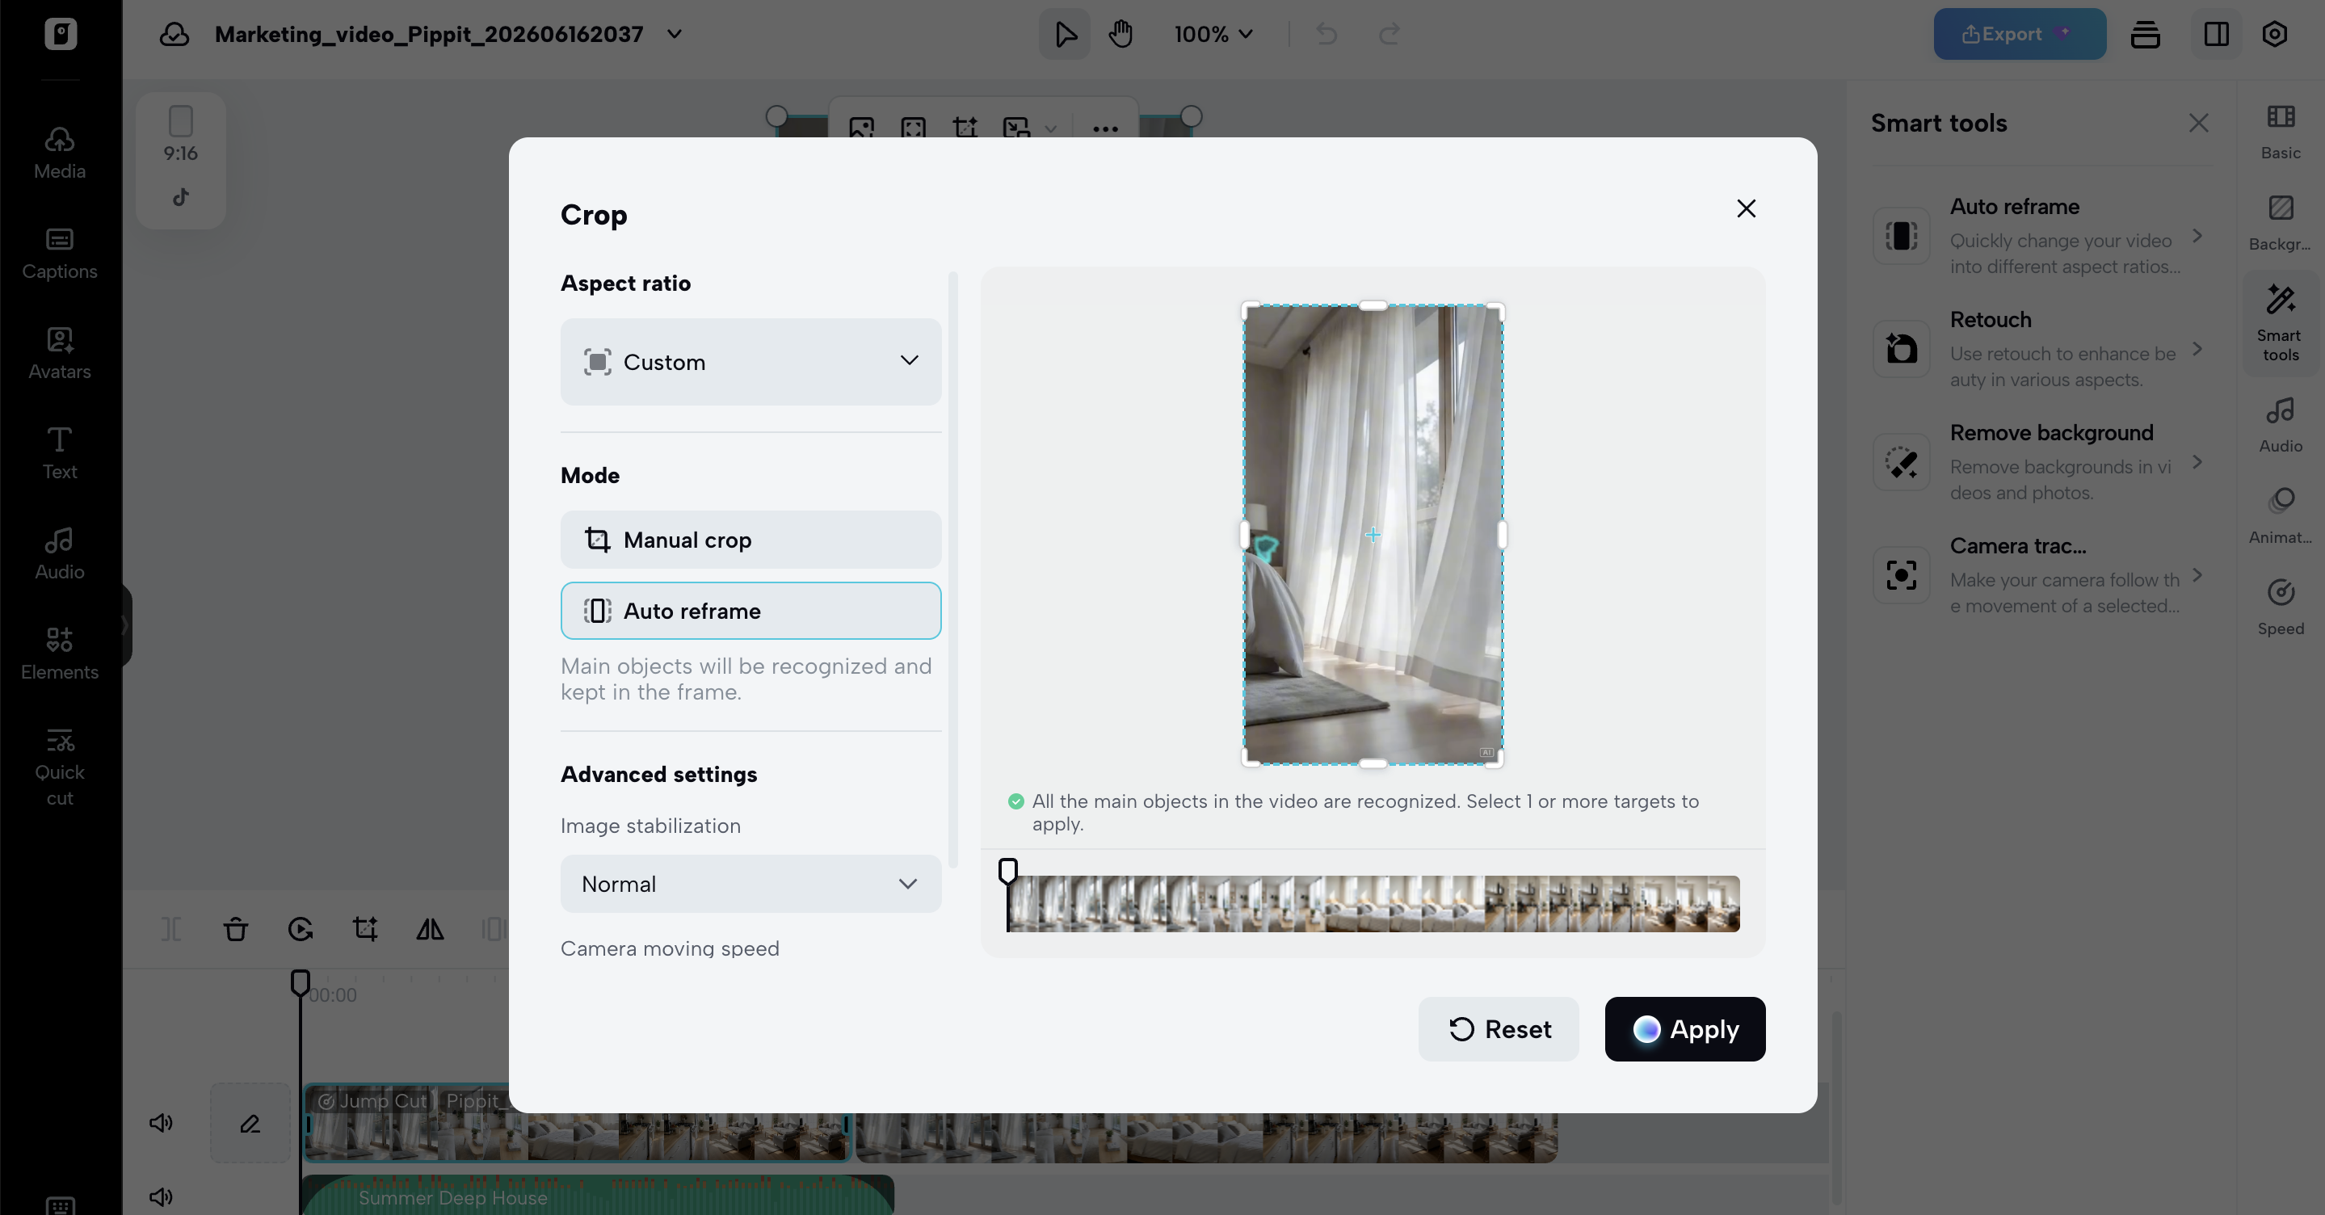Open the Media panel in sidebar

pyautogui.click(x=60, y=153)
